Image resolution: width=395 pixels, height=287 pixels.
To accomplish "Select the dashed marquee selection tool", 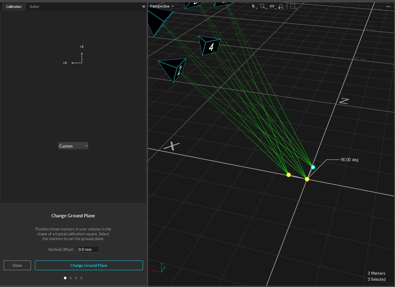I will [x=293, y=6].
